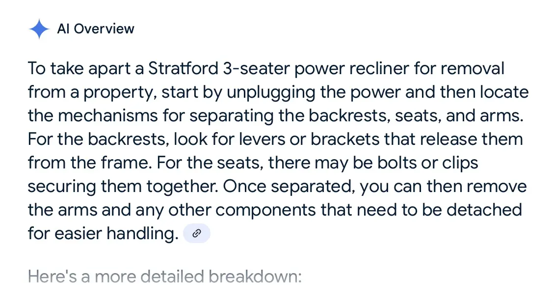Click "Here's a more detailed breakdown:" text
552x303 pixels.
coord(164,276)
